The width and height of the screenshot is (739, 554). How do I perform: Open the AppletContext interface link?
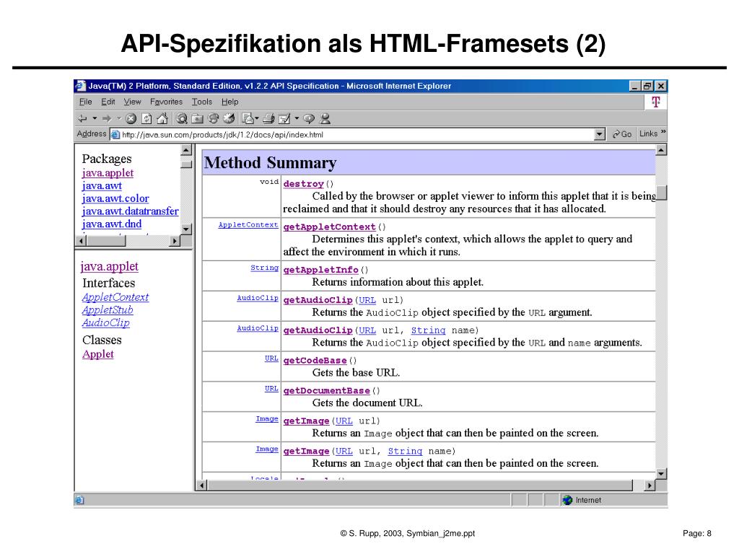[115, 297]
